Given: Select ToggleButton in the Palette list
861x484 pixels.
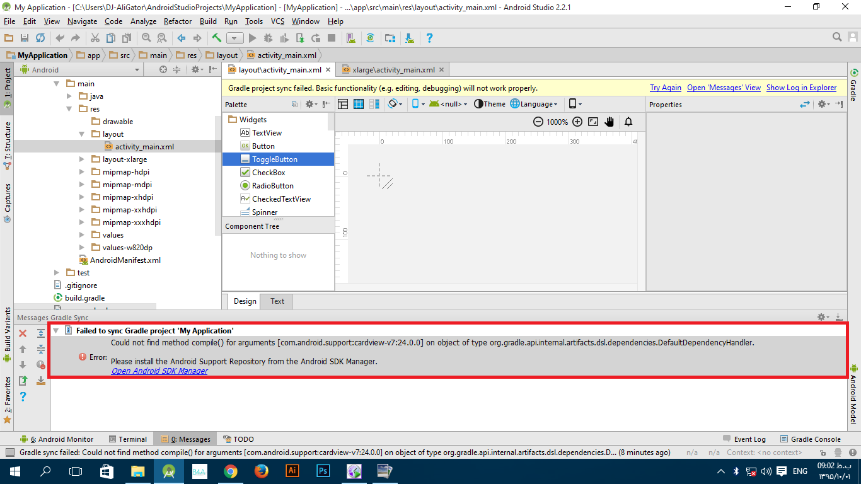Looking at the screenshot, I should click(274, 159).
